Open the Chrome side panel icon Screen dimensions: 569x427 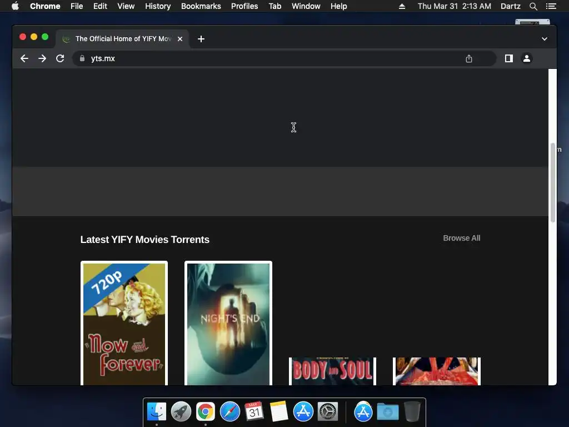(509, 58)
